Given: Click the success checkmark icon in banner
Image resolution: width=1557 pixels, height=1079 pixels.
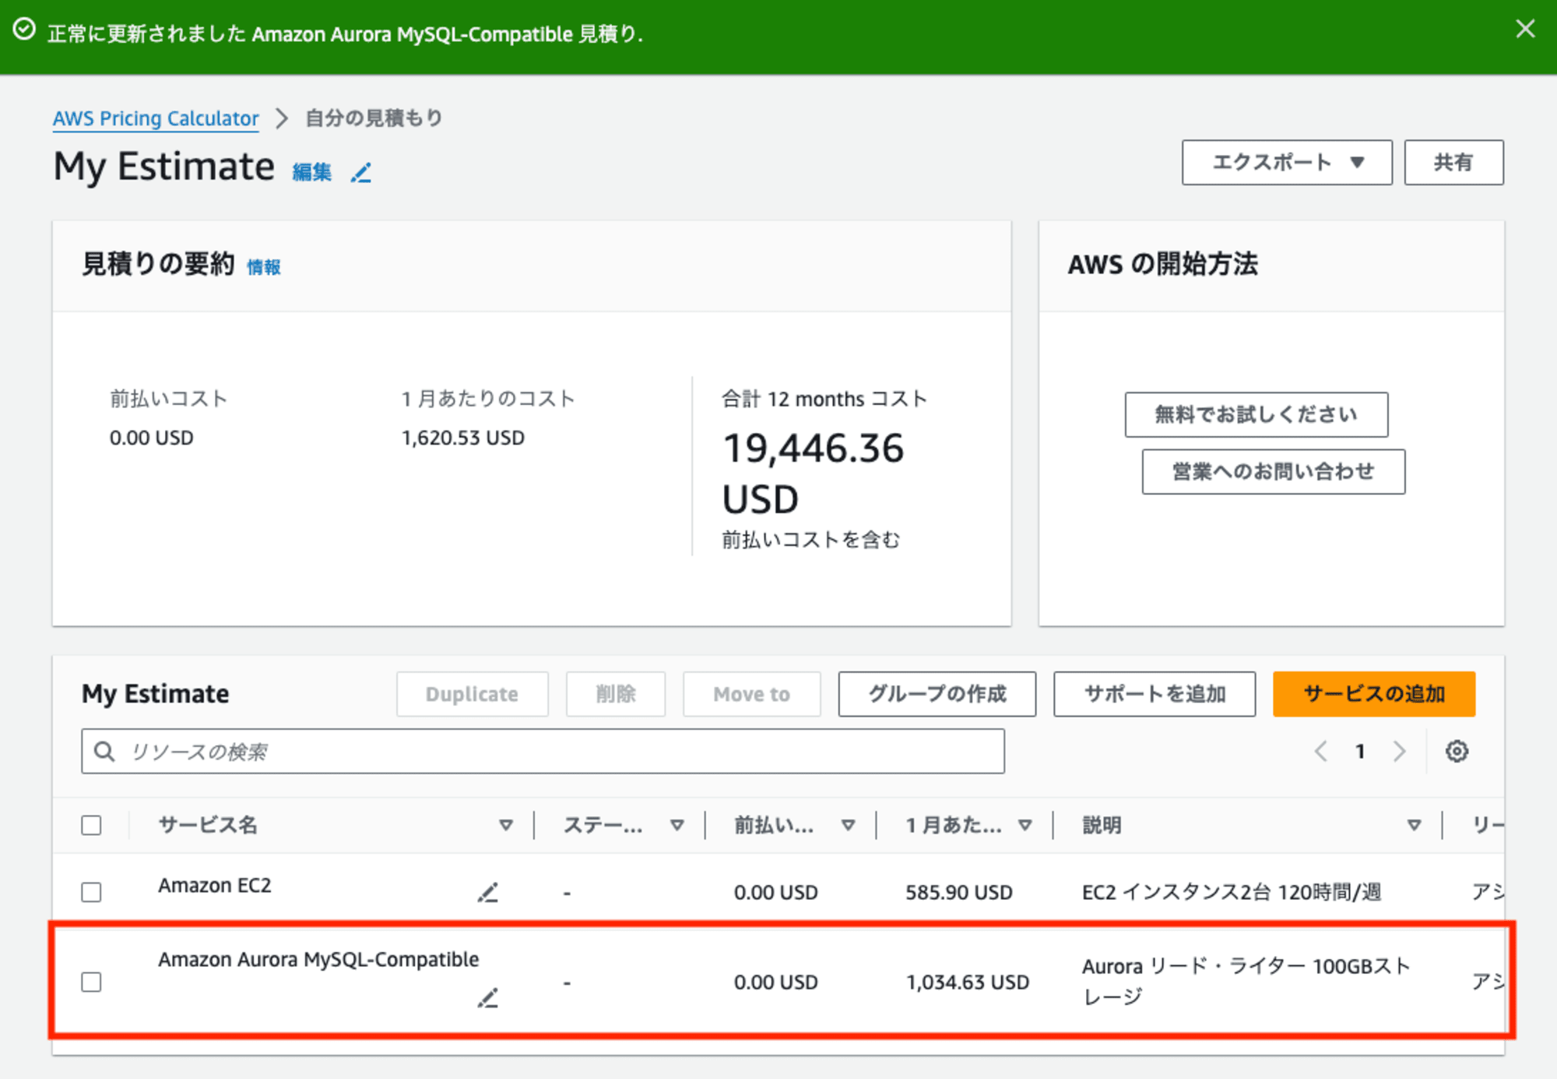Looking at the screenshot, I should click(x=25, y=30).
